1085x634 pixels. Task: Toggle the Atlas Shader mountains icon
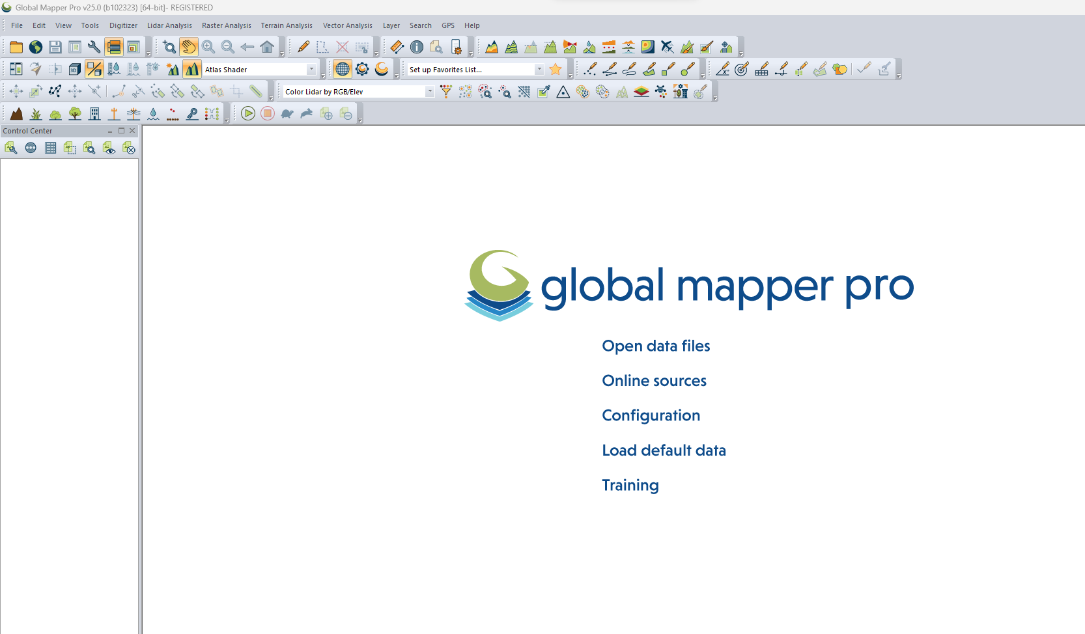pyautogui.click(x=191, y=68)
